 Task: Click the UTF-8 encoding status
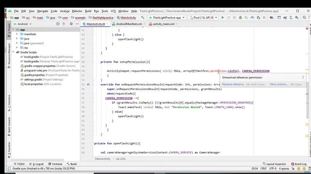(273, 169)
